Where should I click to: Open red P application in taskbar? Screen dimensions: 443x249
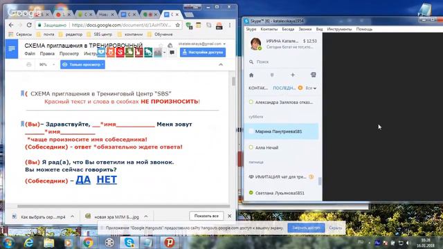click(169, 243)
